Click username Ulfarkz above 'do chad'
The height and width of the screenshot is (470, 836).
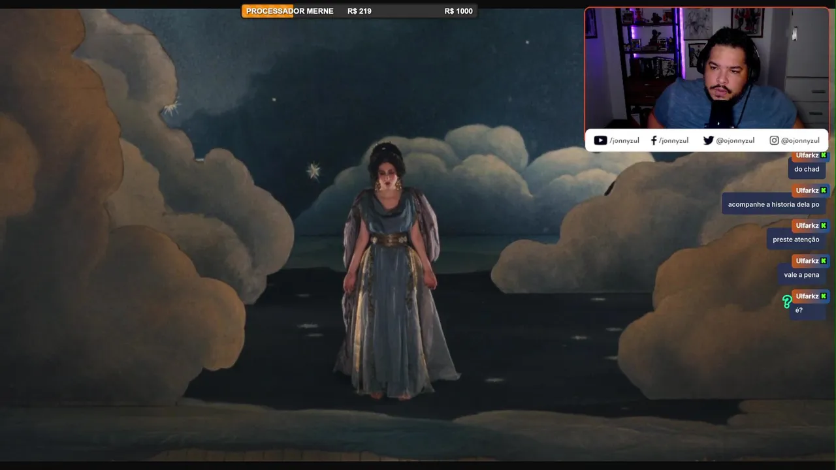tap(807, 155)
